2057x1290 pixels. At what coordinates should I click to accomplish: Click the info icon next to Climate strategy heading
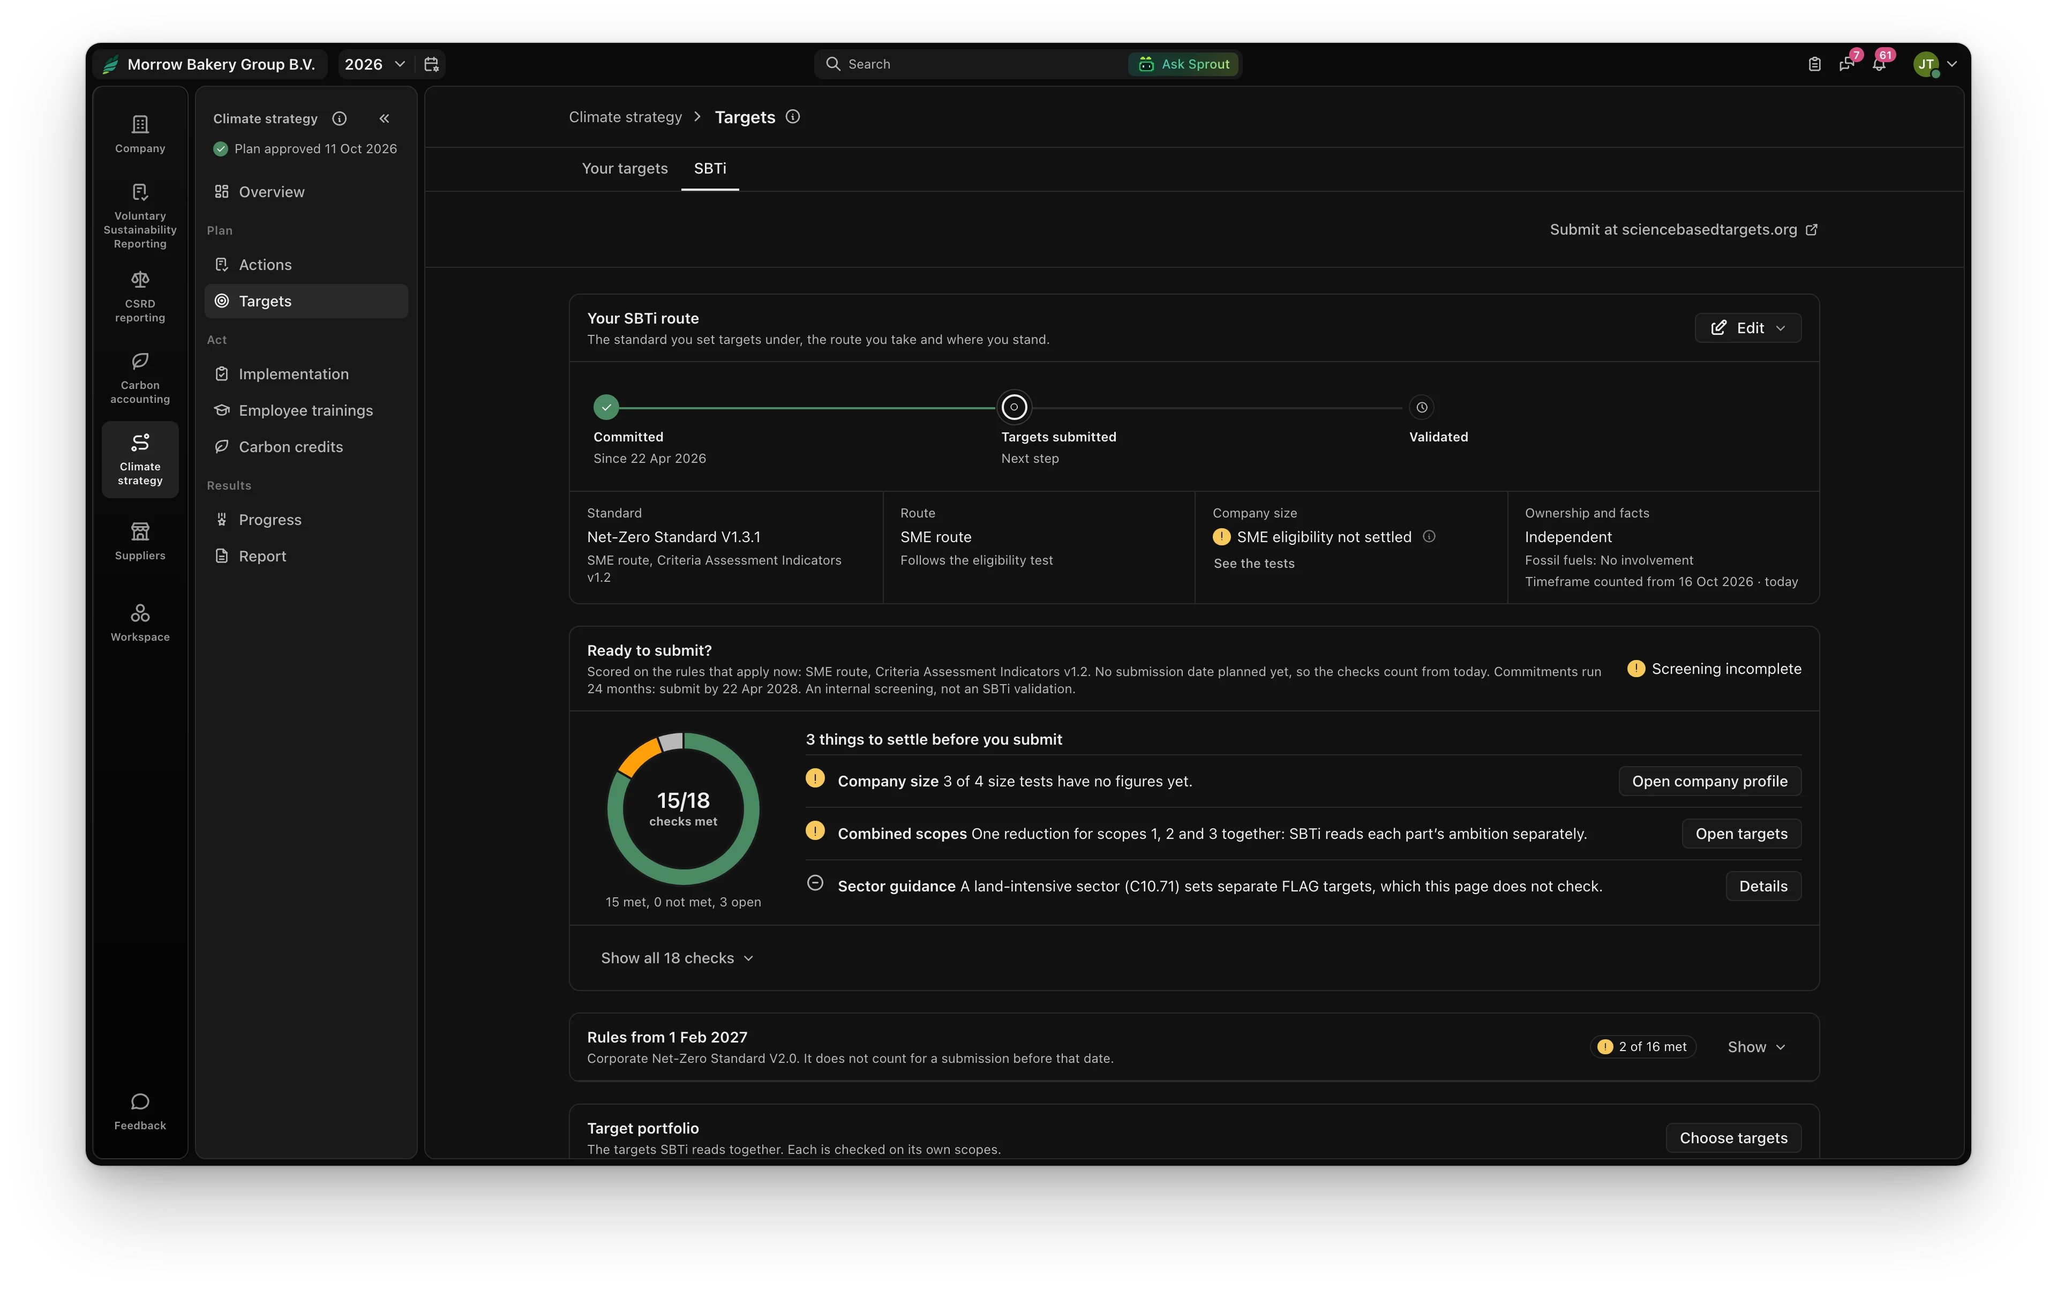point(340,118)
